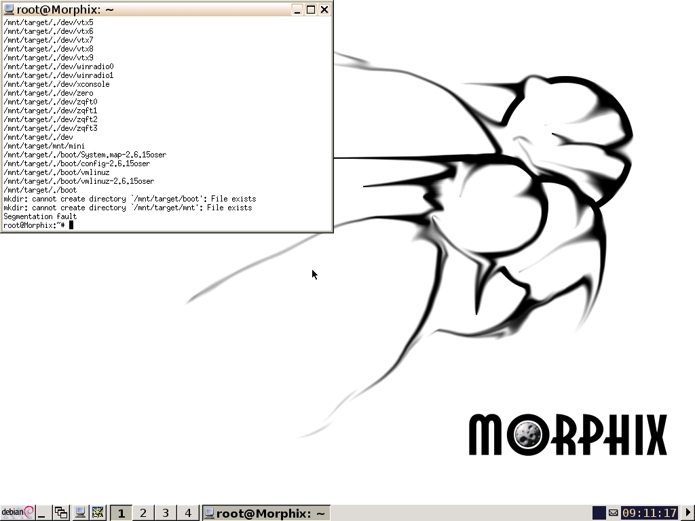Click the Morphix logo on the desktop
This screenshot has width=695, height=521.
[567, 435]
